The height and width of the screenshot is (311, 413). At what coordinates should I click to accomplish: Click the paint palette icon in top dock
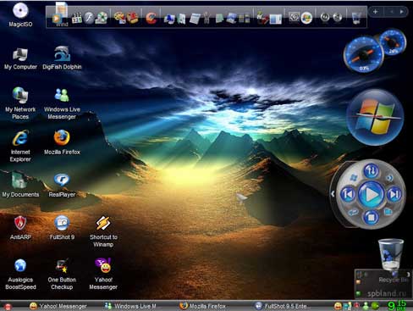pyautogui.click(x=119, y=18)
